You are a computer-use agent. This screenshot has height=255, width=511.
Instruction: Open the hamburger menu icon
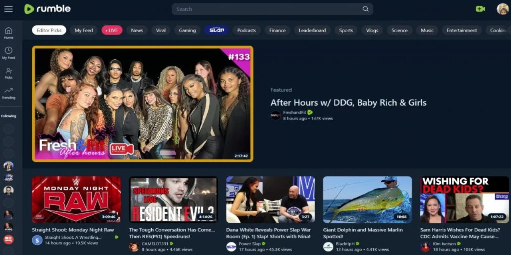[x=8, y=9]
